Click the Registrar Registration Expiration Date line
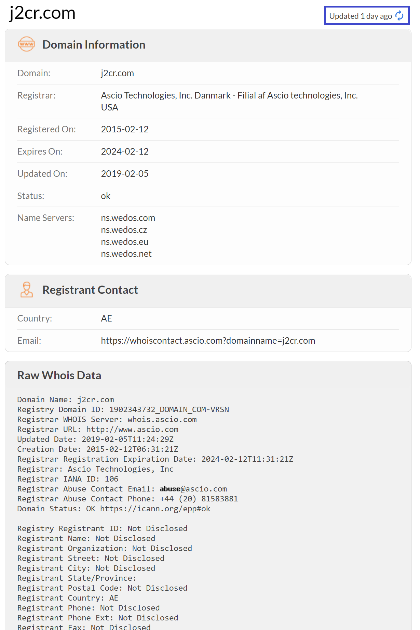Viewport: 420px width, 630px height. (155, 459)
